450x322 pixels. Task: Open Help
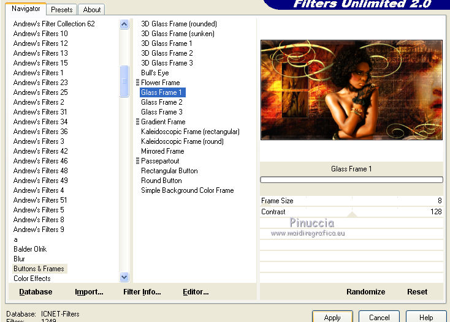[x=426, y=317]
